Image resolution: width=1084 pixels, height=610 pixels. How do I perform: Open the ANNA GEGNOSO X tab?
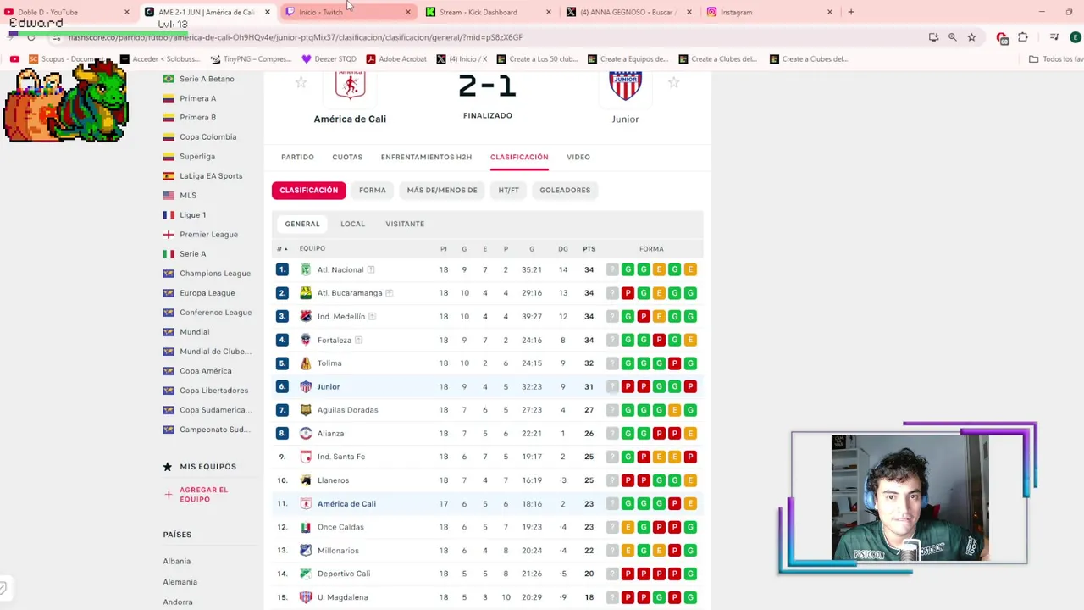pyautogui.click(x=628, y=12)
